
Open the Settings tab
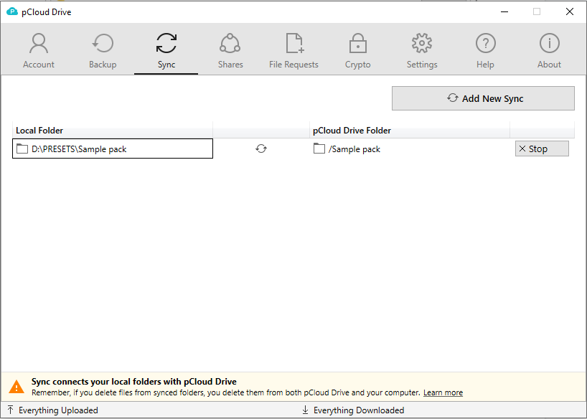click(422, 50)
